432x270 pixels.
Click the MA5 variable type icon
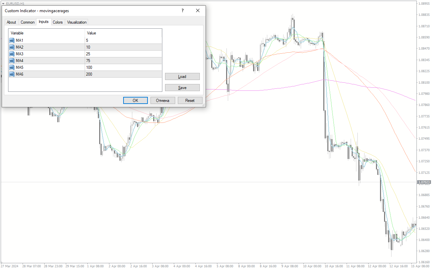tap(12, 67)
